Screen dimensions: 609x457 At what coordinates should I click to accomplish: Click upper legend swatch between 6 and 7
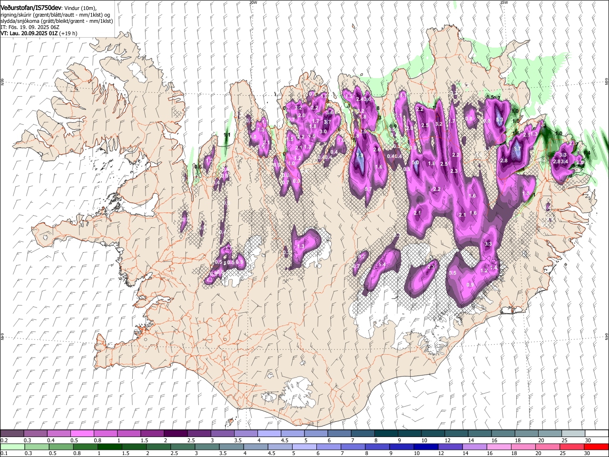pos(339,434)
